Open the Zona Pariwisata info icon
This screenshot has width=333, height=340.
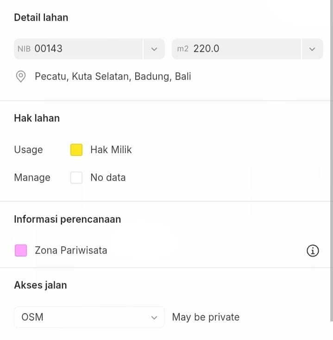coord(313,251)
